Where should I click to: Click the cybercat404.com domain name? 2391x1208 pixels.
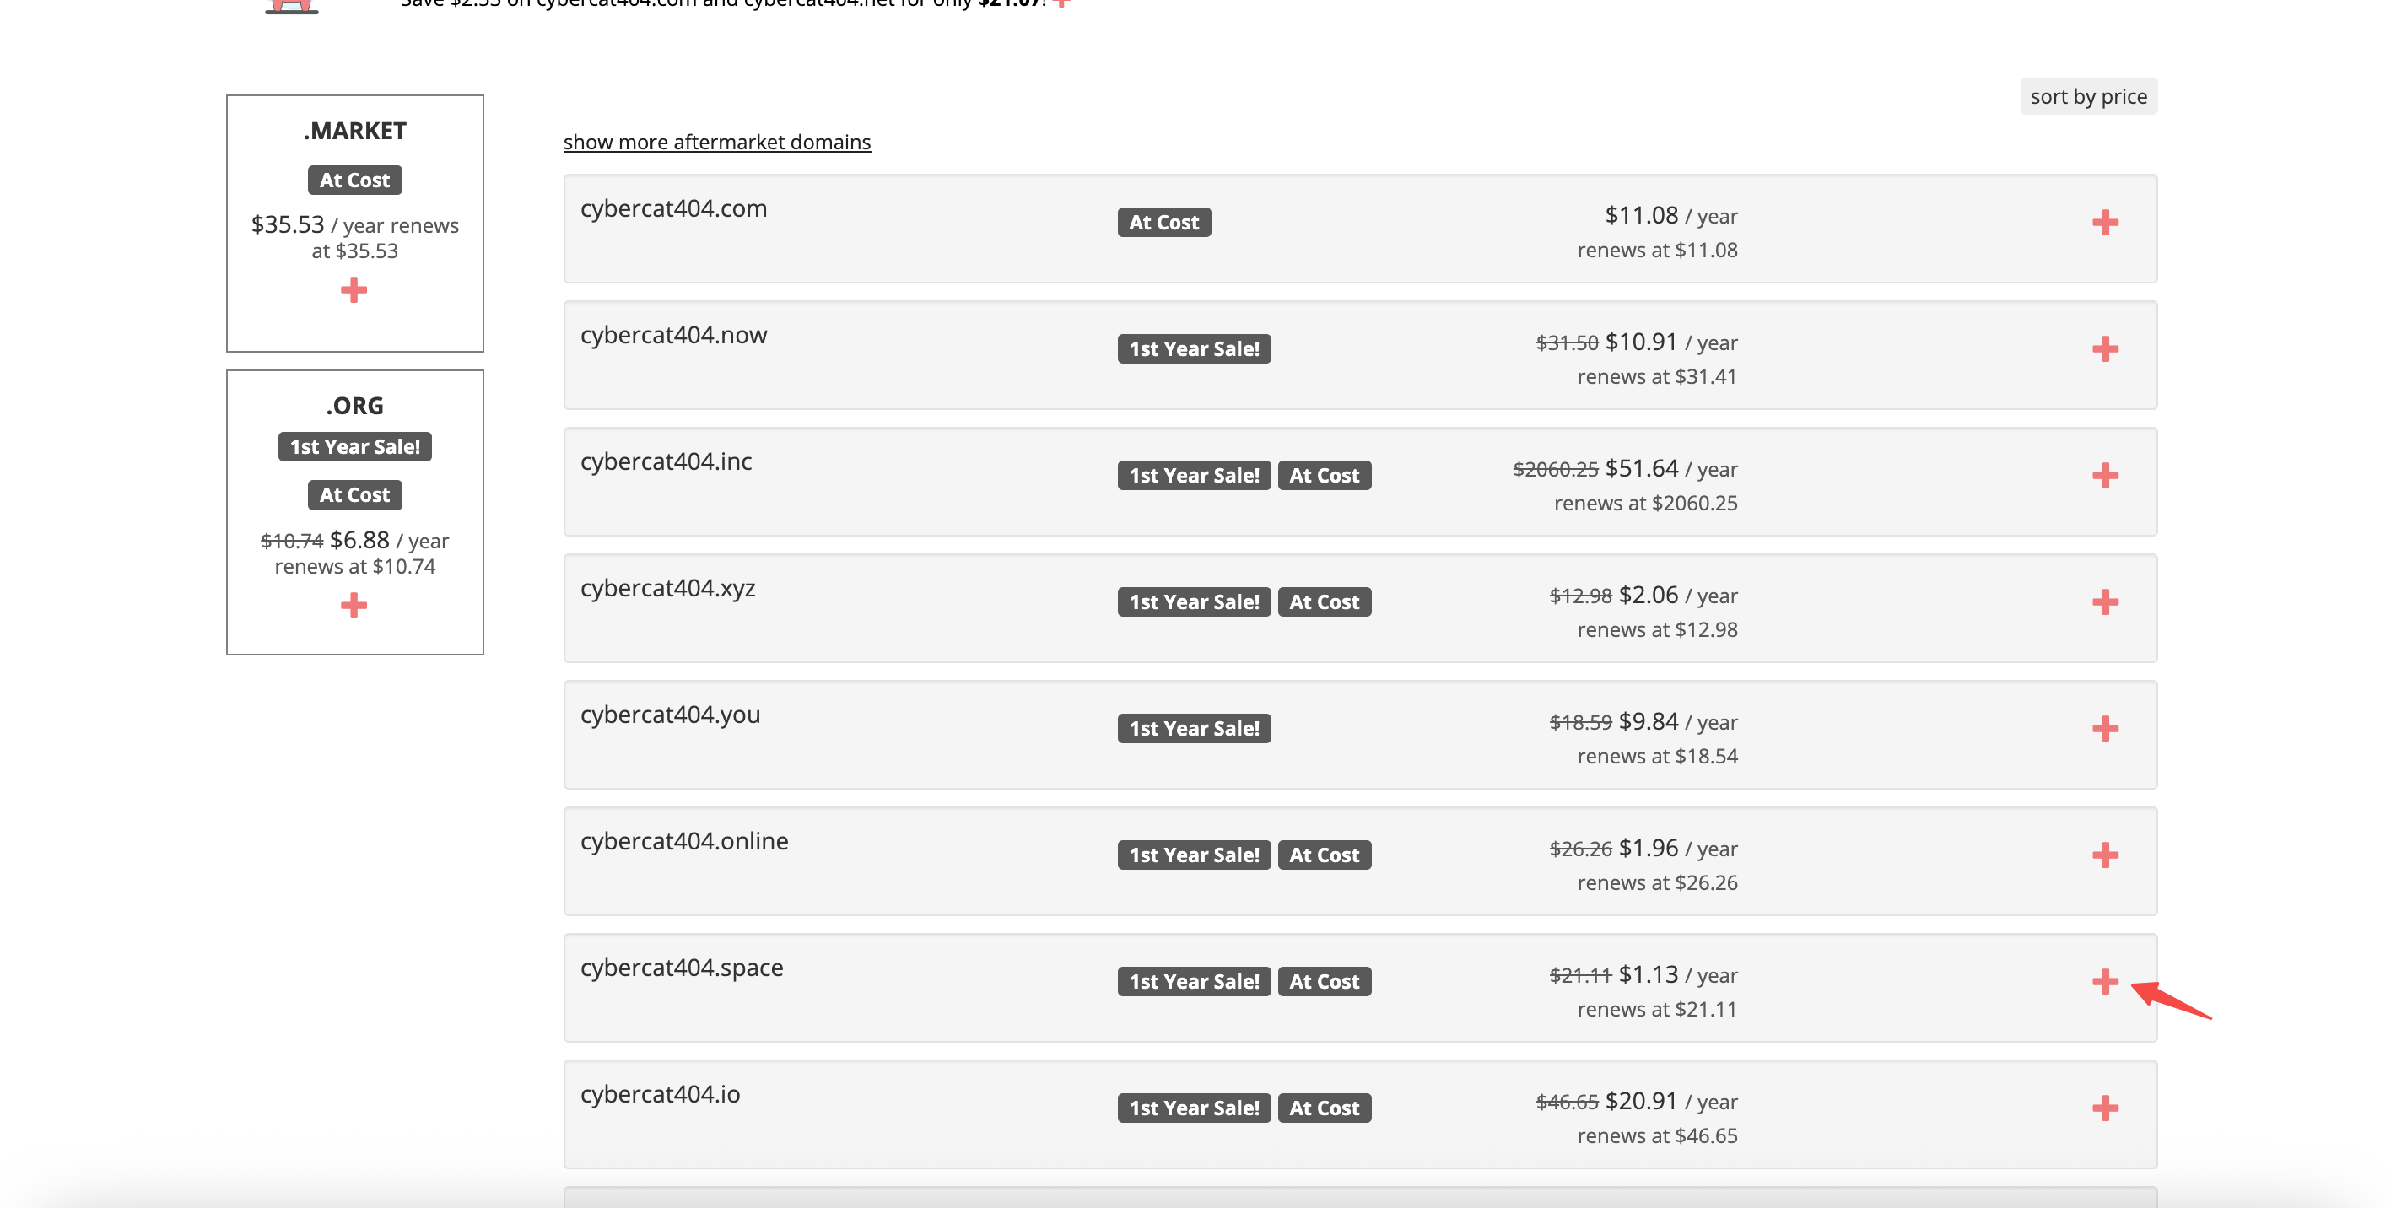(x=673, y=208)
